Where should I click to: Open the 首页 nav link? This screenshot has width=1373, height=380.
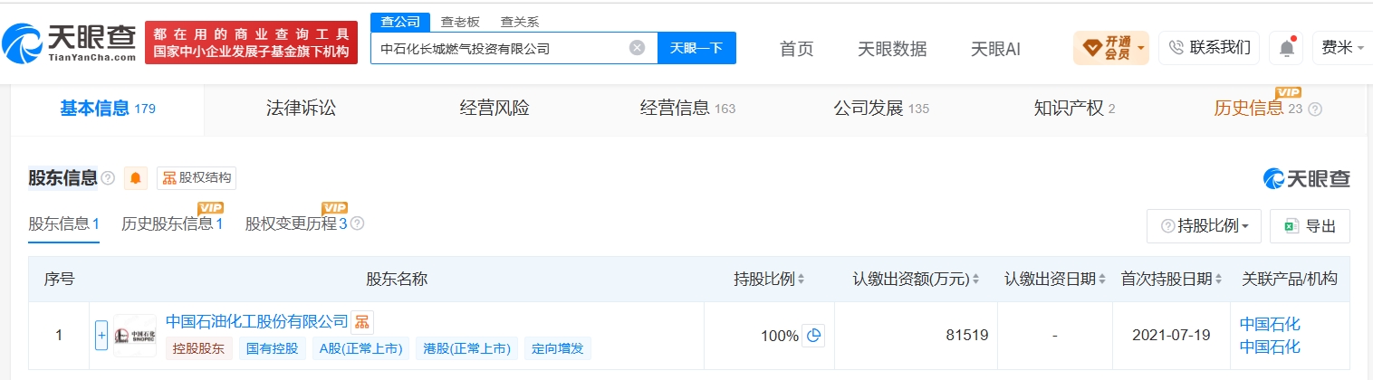796,49
